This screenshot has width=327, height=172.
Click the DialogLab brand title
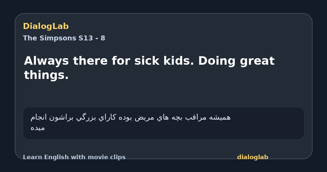46,26
